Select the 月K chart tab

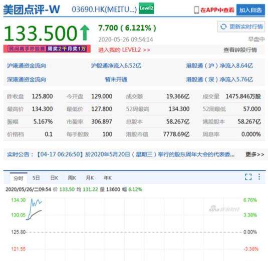tap(90, 178)
